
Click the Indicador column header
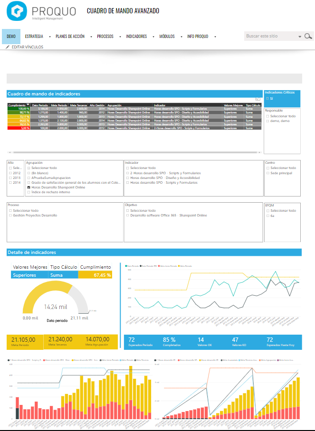click(187, 105)
